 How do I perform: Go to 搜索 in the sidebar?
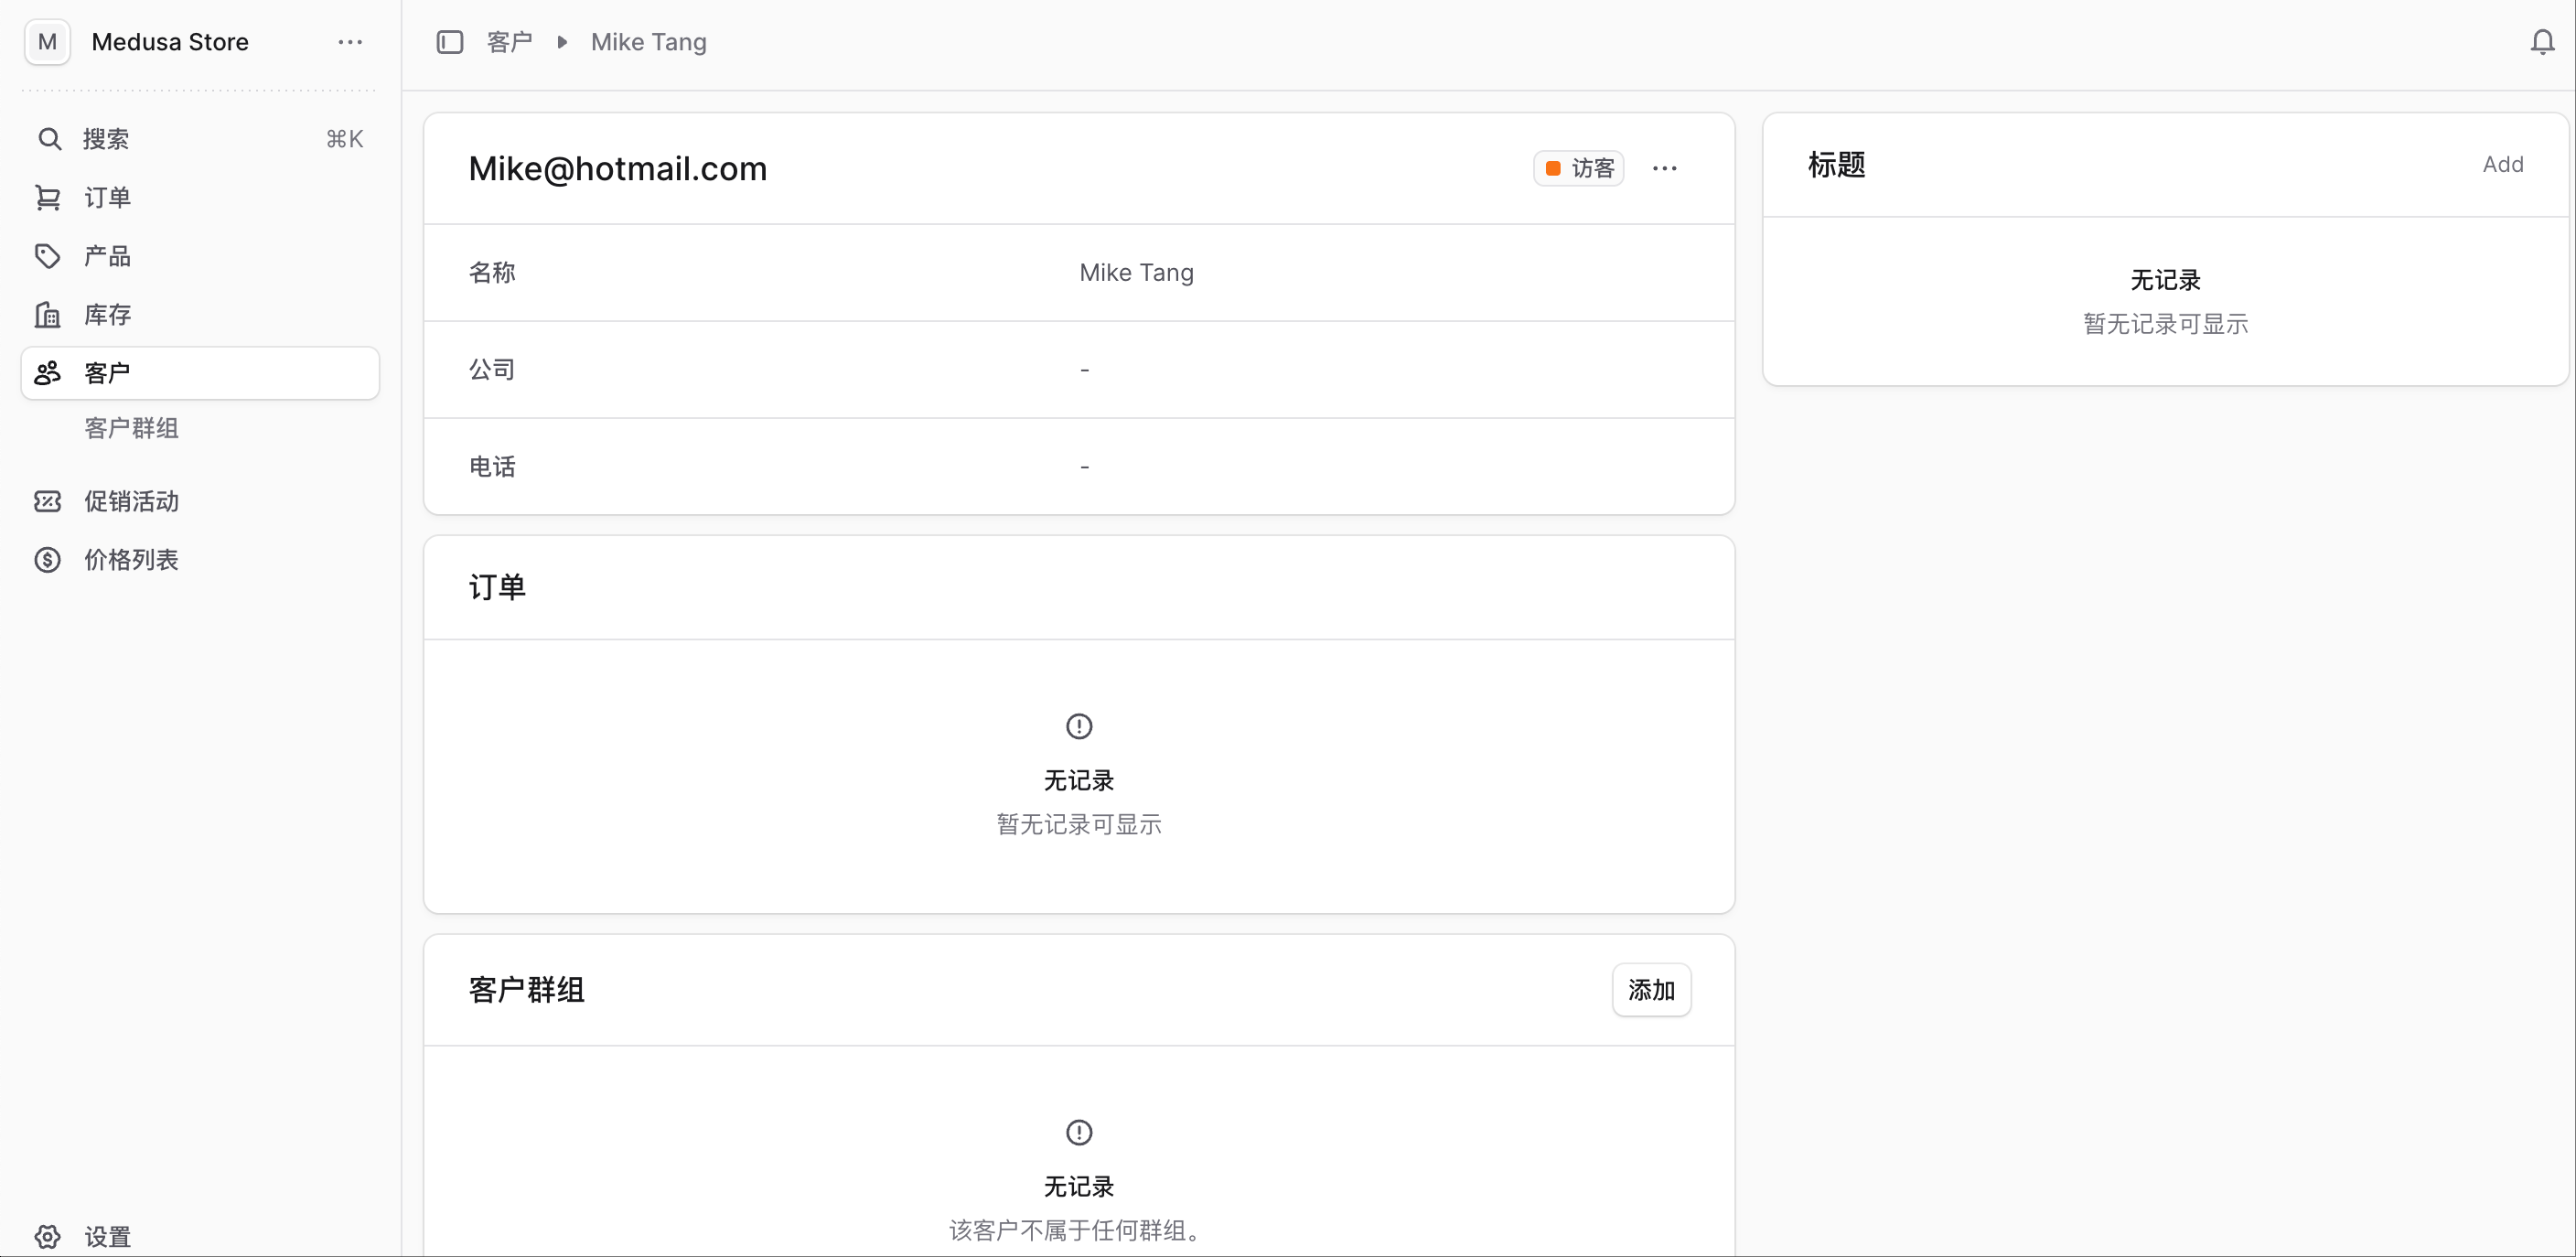coord(106,139)
